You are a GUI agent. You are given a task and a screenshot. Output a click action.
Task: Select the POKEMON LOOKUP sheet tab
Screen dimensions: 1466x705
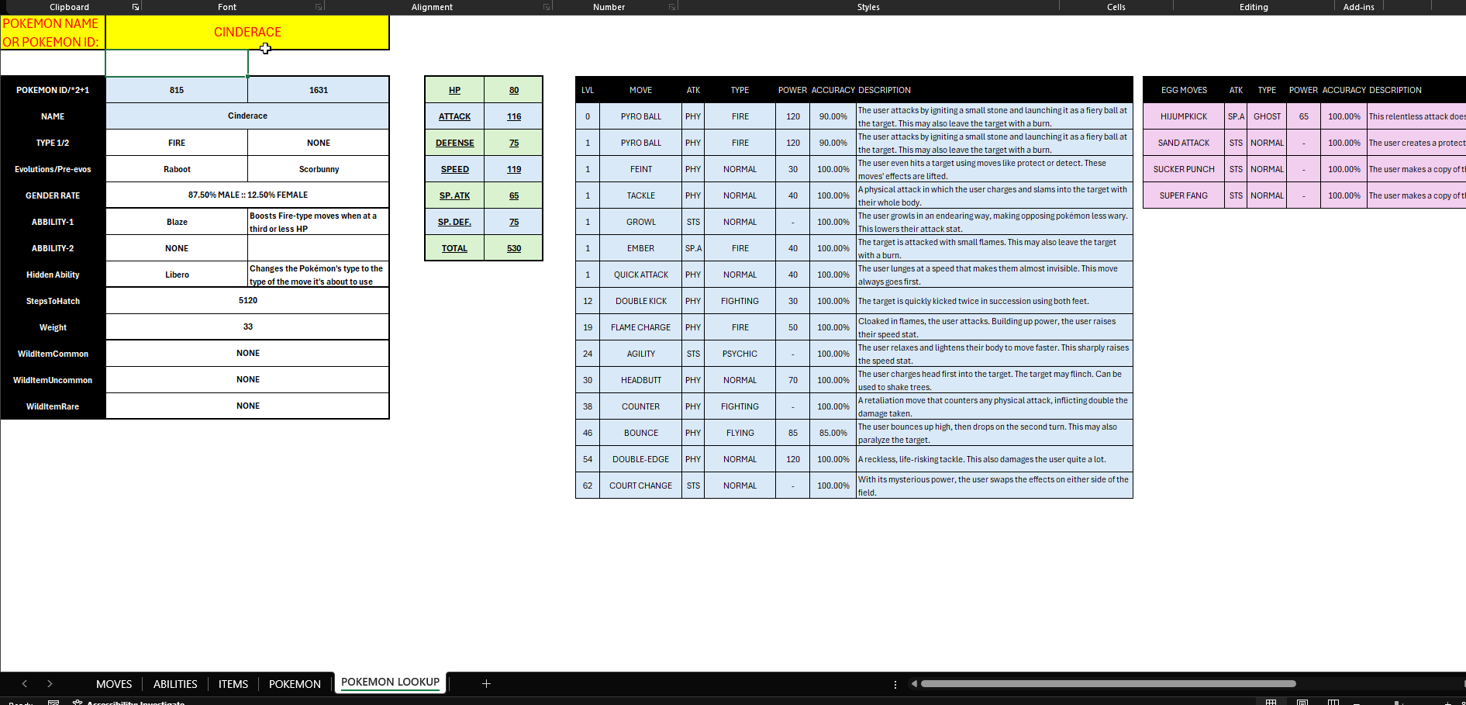click(x=390, y=683)
